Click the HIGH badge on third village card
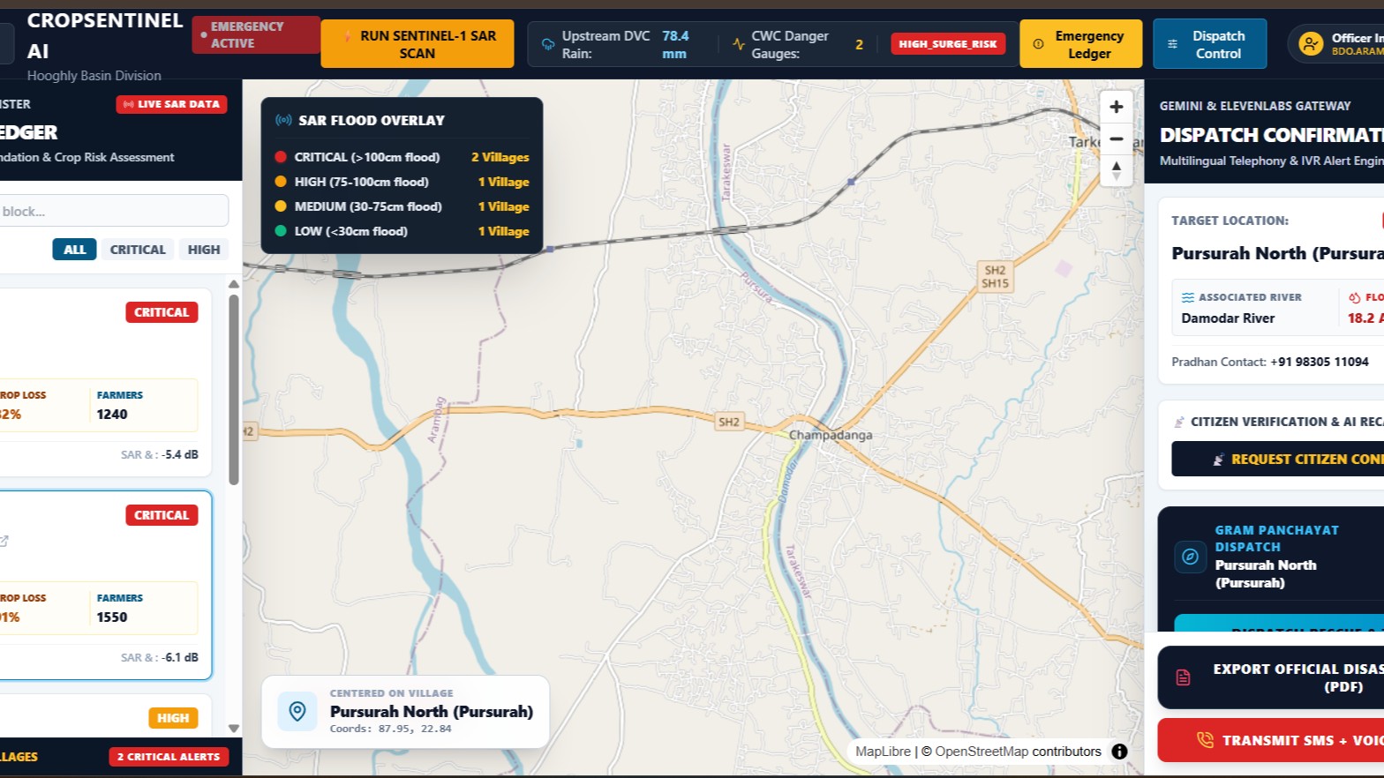 tap(173, 718)
